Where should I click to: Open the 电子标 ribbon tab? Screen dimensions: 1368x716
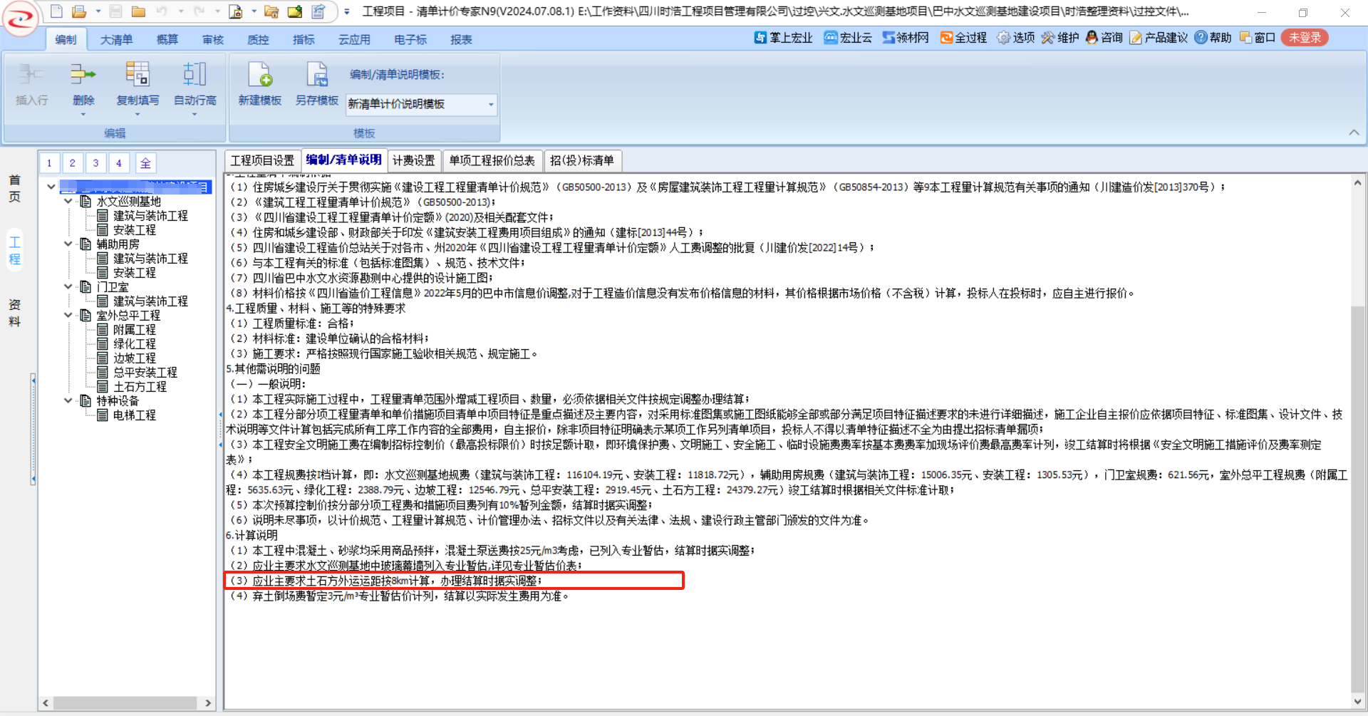(x=410, y=39)
